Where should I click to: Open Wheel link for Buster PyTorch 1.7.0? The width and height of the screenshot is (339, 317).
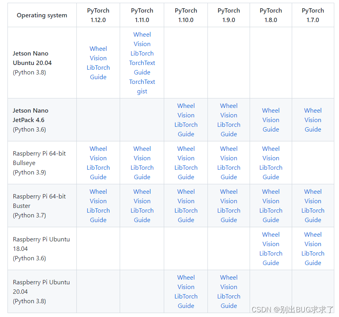tap(313, 192)
